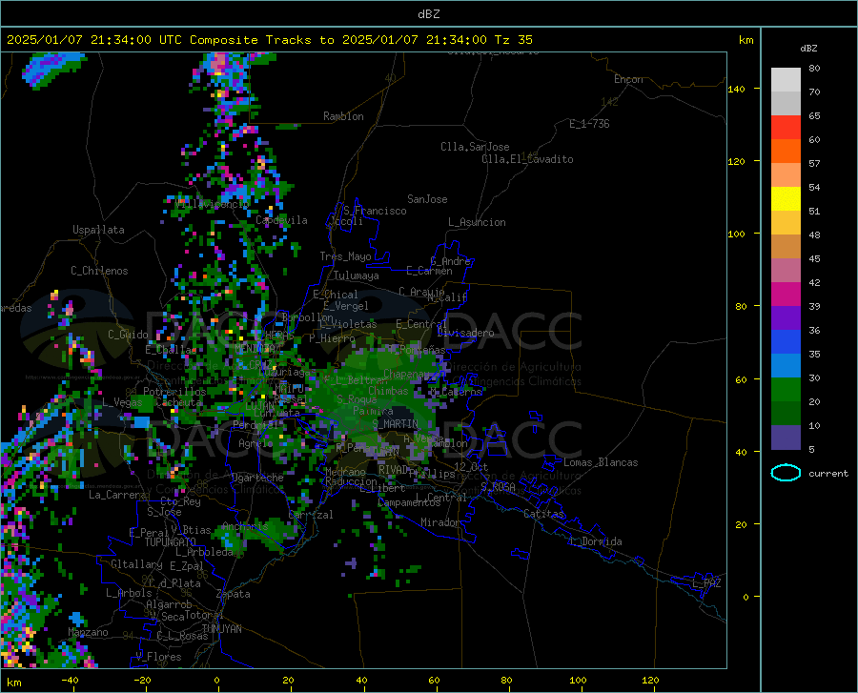The height and width of the screenshot is (693, 858).
Task: Click the 'Lomas_Blancas' place label
Action: coord(601,462)
